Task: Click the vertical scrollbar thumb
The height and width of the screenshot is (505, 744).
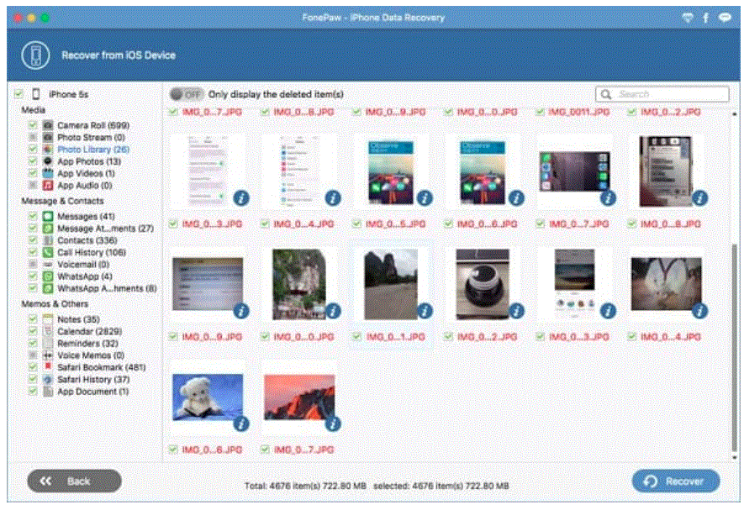Action: 735,346
